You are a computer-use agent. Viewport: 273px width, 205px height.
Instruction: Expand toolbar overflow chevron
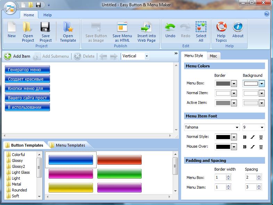[176, 53]
